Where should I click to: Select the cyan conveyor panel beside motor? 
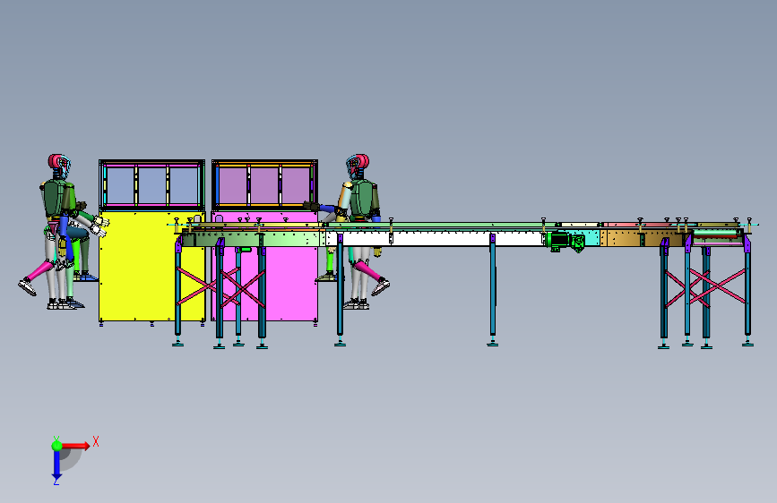(592, 238)
